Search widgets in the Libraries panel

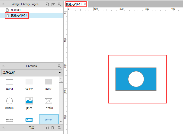(x=59, y=66)
